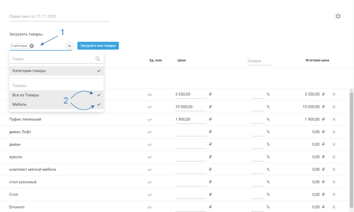Delete the 'Блокнот' row
Image resolution: width=354 pixels, height=212 pixels.
pos(334,207)
